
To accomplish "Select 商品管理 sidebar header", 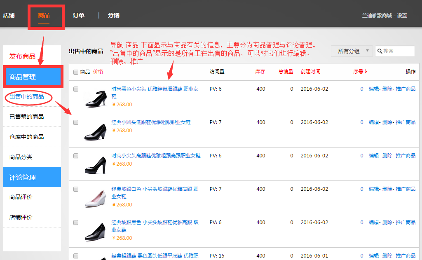I will [x=33, y=77].
